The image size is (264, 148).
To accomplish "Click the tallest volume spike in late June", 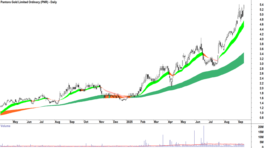I will click(204, 136).
